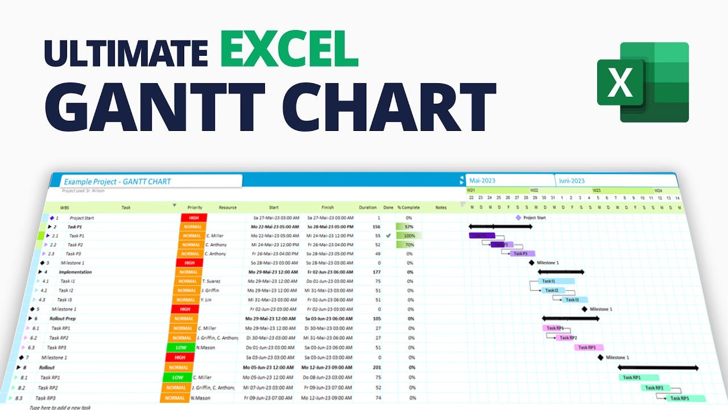The image size is (728, 410).
Task: Click the 'J. Griffin' resource cell in row 4.2
Action: [209, 290]
